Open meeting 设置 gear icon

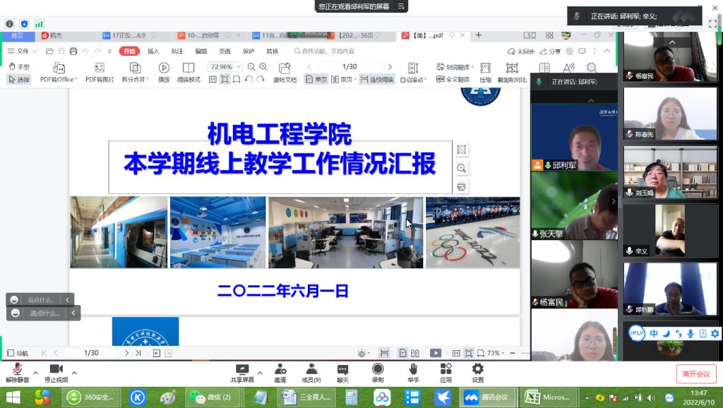(478, 369)
